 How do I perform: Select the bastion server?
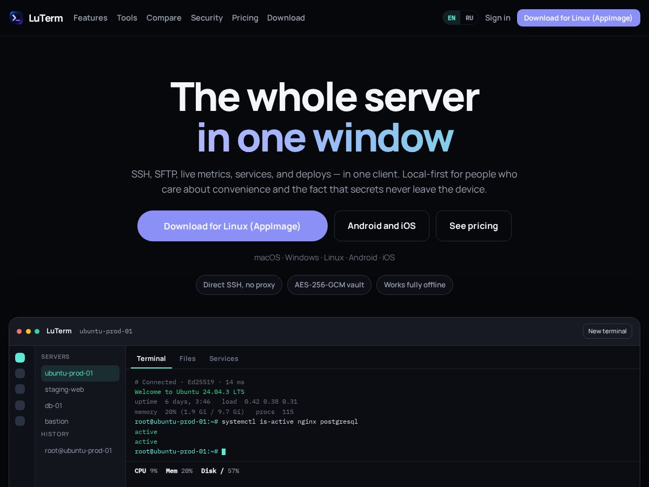coord(80,421)
